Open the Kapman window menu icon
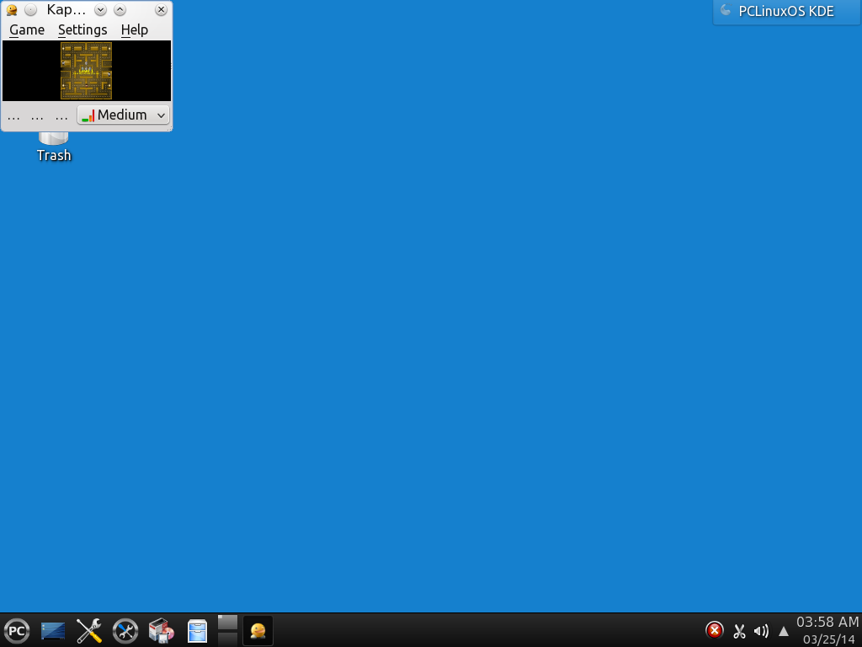 tap(12, 10)
